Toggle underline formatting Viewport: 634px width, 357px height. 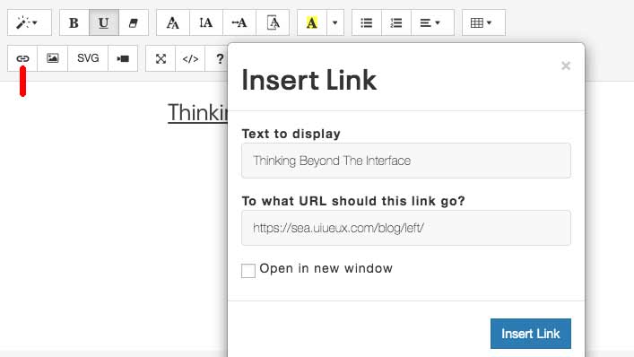(x=104, y=22)
